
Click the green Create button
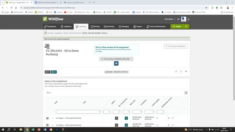[x=177, y=26]
